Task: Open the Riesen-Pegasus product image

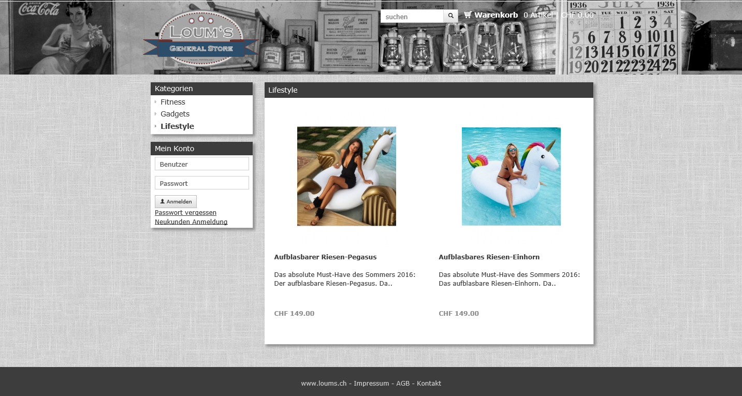Action: tap(346, 176)
